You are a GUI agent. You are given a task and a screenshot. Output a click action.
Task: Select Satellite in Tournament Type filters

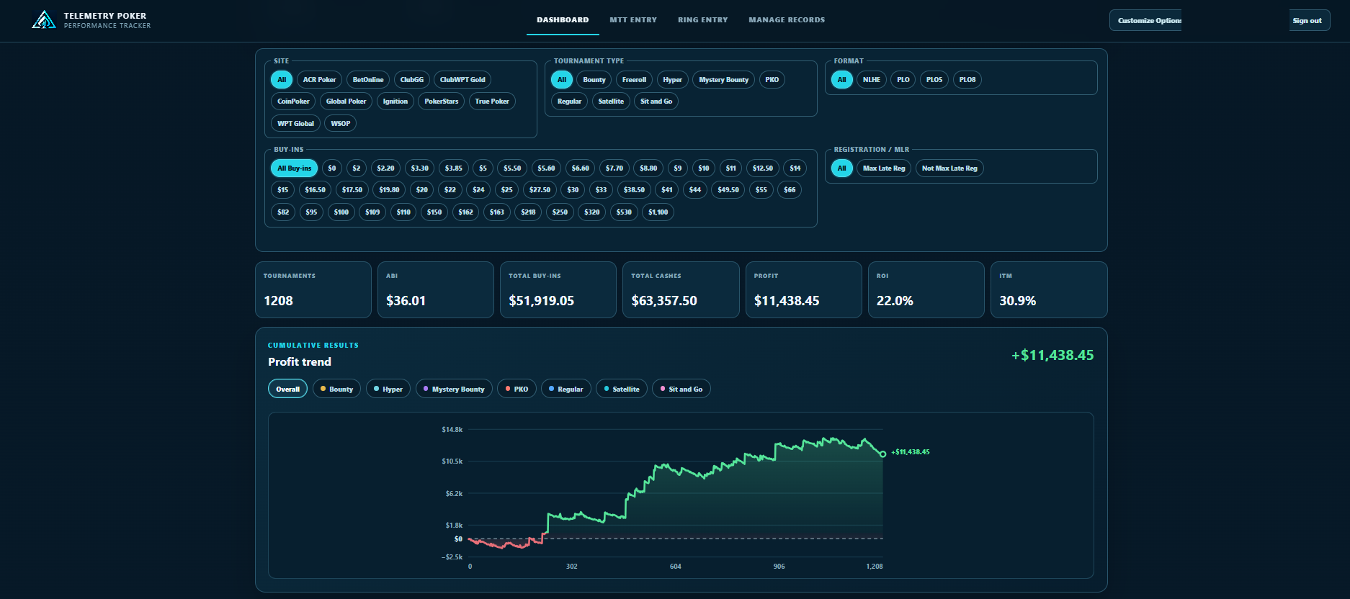611,102
